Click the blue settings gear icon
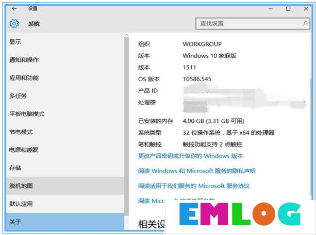316x235 pixels. [14, 24]
